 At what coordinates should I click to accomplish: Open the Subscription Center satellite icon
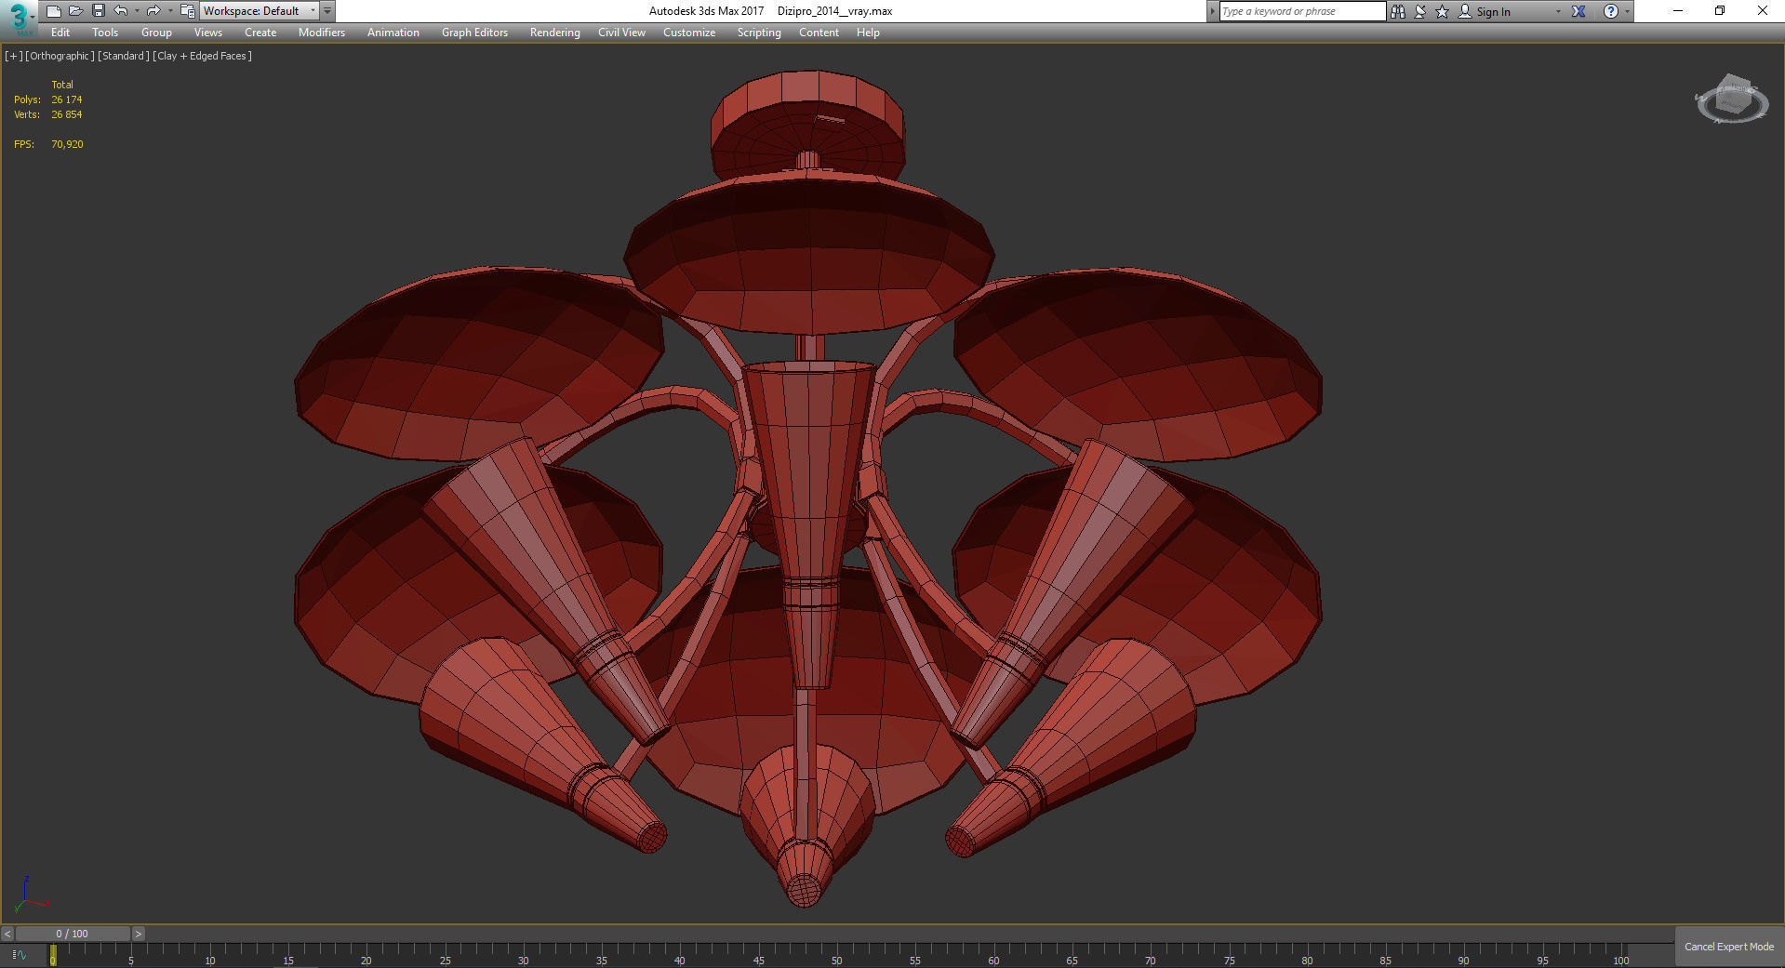1420,11
